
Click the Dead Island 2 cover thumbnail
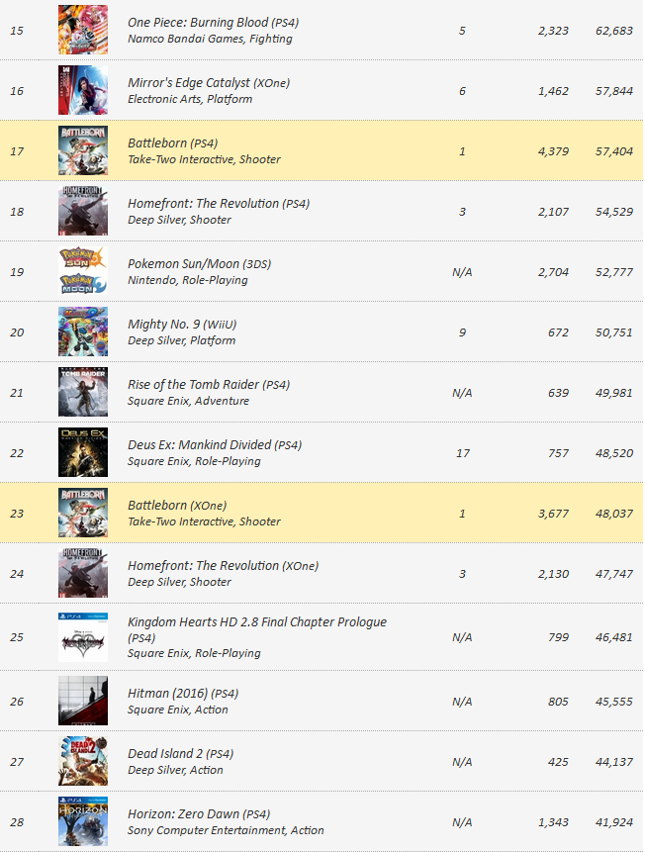(83, 761)
